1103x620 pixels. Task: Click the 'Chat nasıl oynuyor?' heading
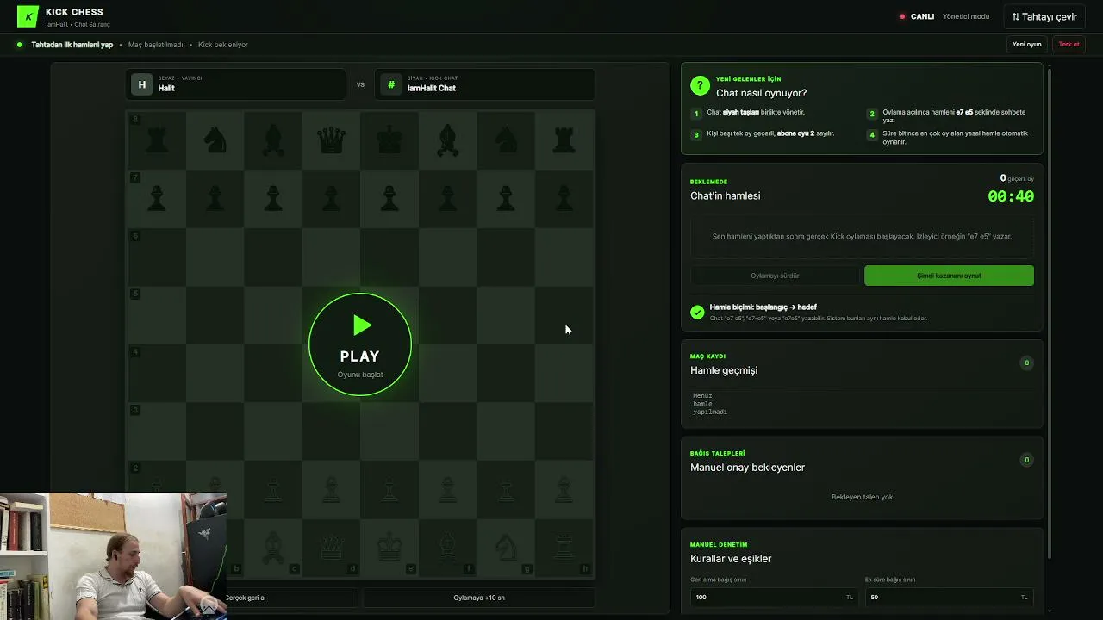coord(761,93)
